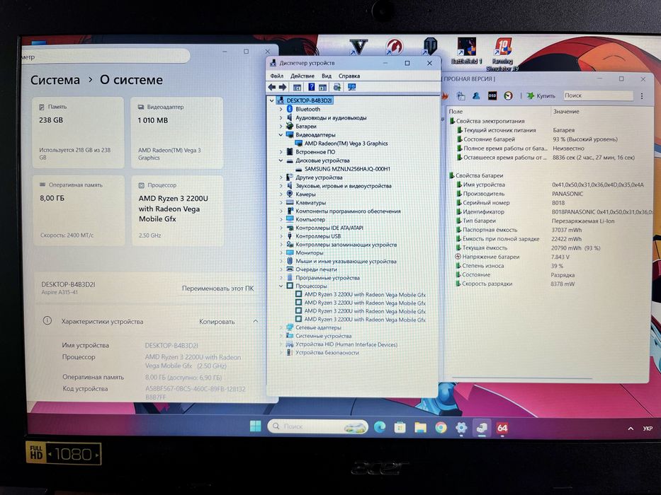Collapse the DESKTOP-B4B3D2I root node
The height and width of the screenshot is (495, 661).
tap(272, 100)
